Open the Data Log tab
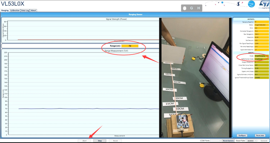The image size is (270, 143). click(x=25, y=10)
